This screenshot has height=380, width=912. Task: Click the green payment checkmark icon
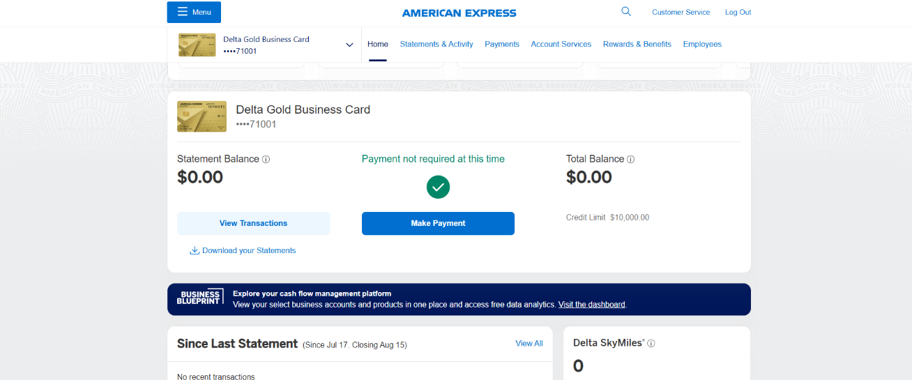pyautogui.click(x=438, y=187)
